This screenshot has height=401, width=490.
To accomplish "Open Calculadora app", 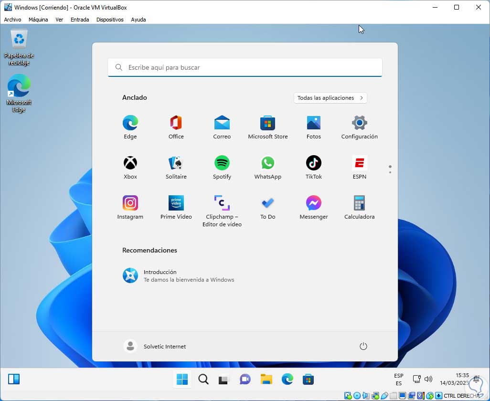I will pos(359,208).
